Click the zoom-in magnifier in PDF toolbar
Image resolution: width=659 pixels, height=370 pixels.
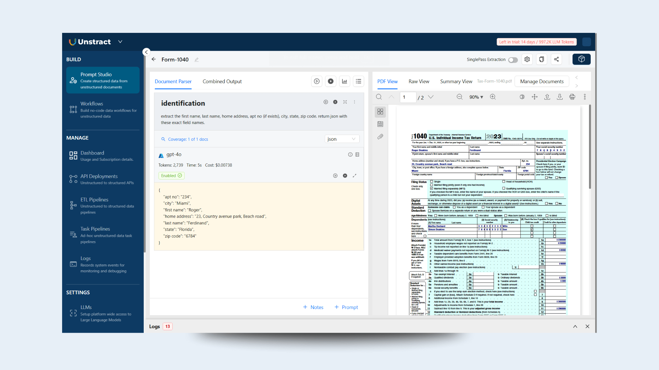493,97
